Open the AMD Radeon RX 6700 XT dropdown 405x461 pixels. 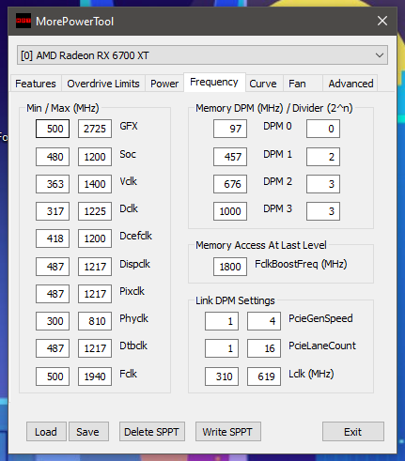click(x=202, y=55)
